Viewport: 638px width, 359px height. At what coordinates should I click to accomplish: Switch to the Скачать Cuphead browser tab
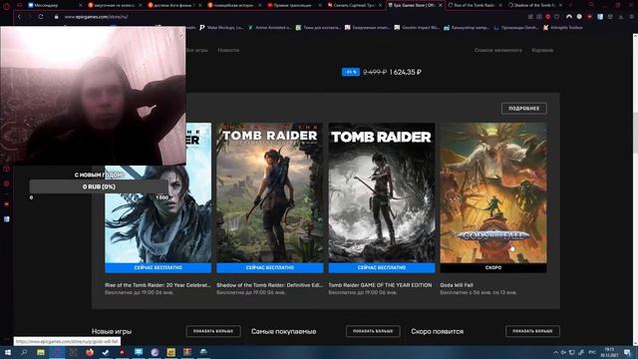[x=355, y=5]
